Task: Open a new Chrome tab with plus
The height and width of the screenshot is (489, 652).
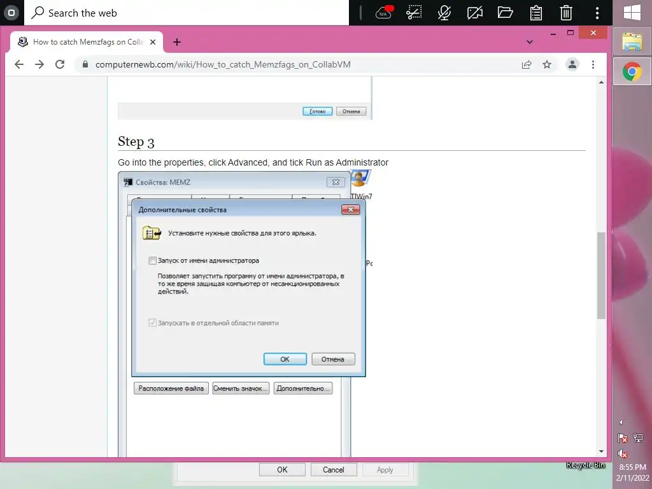Action: (x=177, y=42)
